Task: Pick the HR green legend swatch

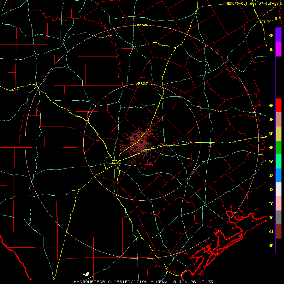Action: 279,147
